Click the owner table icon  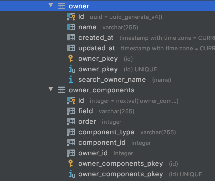click(x=62, y=5)
